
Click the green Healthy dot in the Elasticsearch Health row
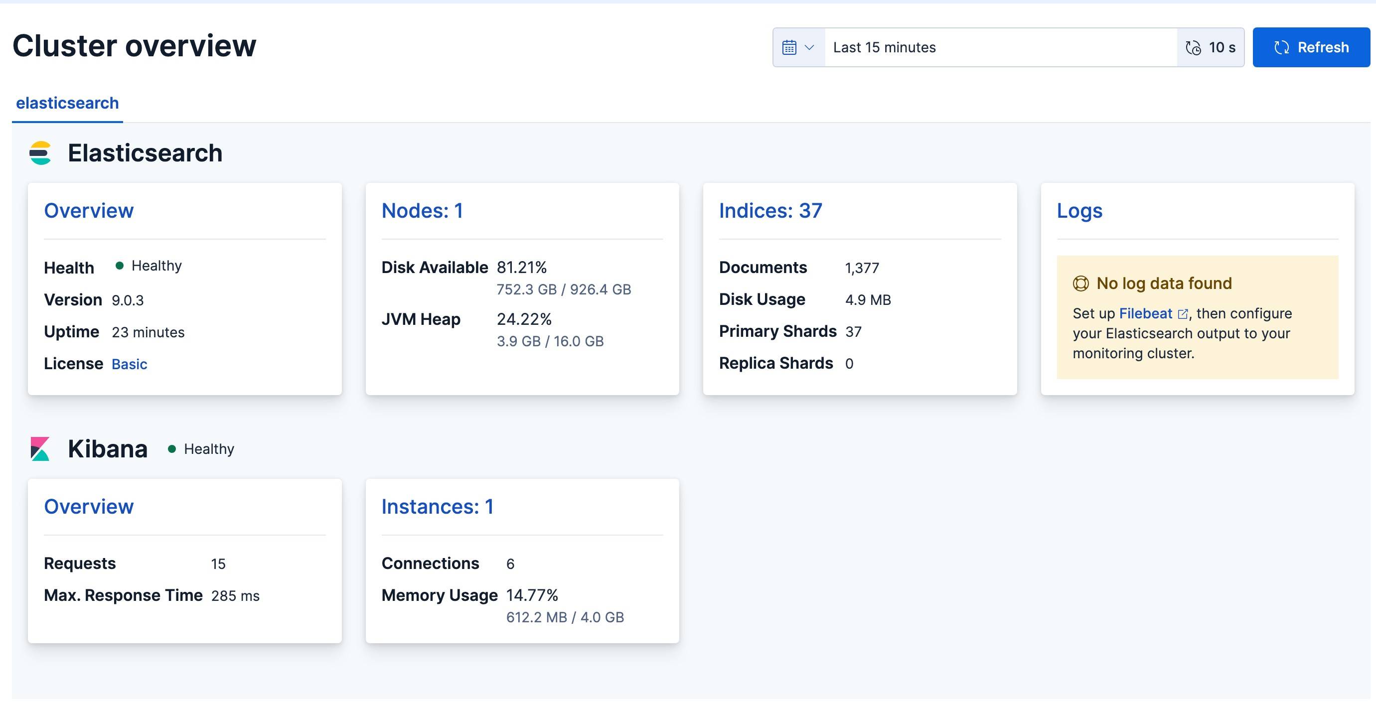tap(120, 266)
